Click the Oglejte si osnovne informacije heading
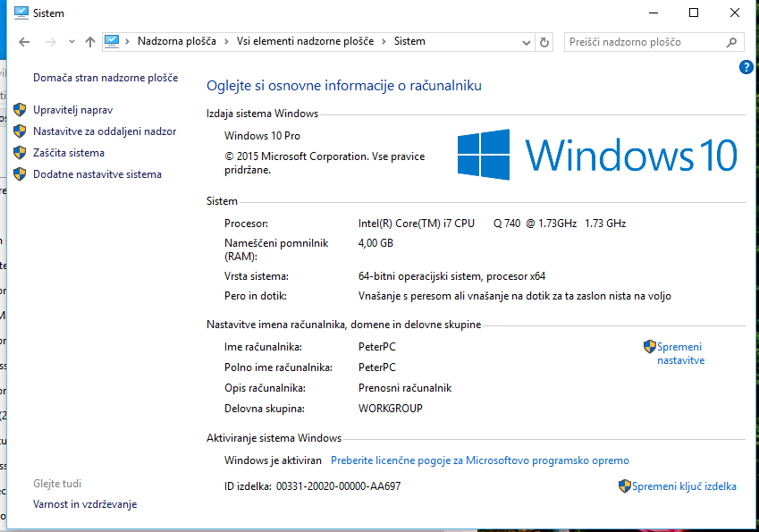This screenshot has width=759, height=532. click(x=343, y=86)
